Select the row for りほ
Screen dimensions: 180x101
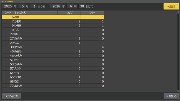click(x=53, y=81)
